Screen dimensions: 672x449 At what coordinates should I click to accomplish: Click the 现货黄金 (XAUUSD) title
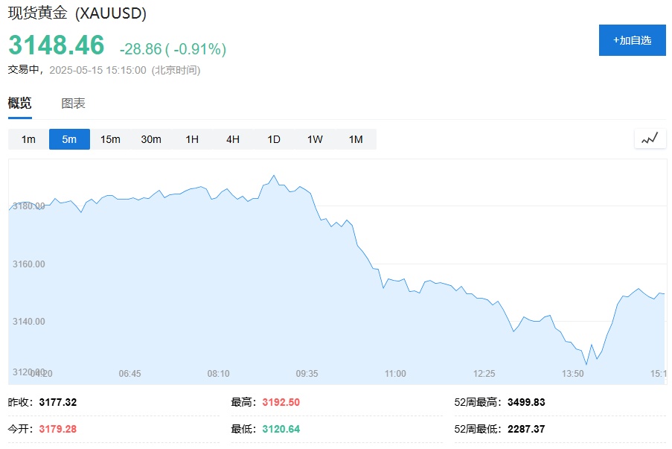tap(77, 13)
